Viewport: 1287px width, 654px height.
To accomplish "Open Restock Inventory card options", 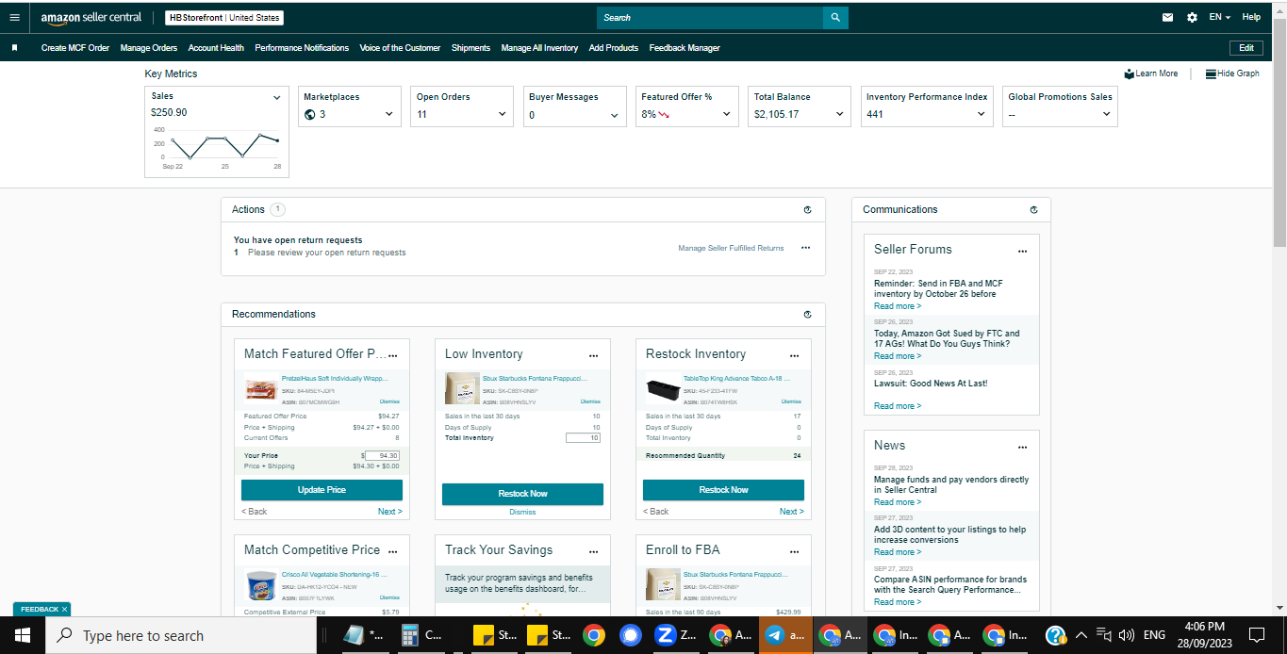I will pos(795,356).
